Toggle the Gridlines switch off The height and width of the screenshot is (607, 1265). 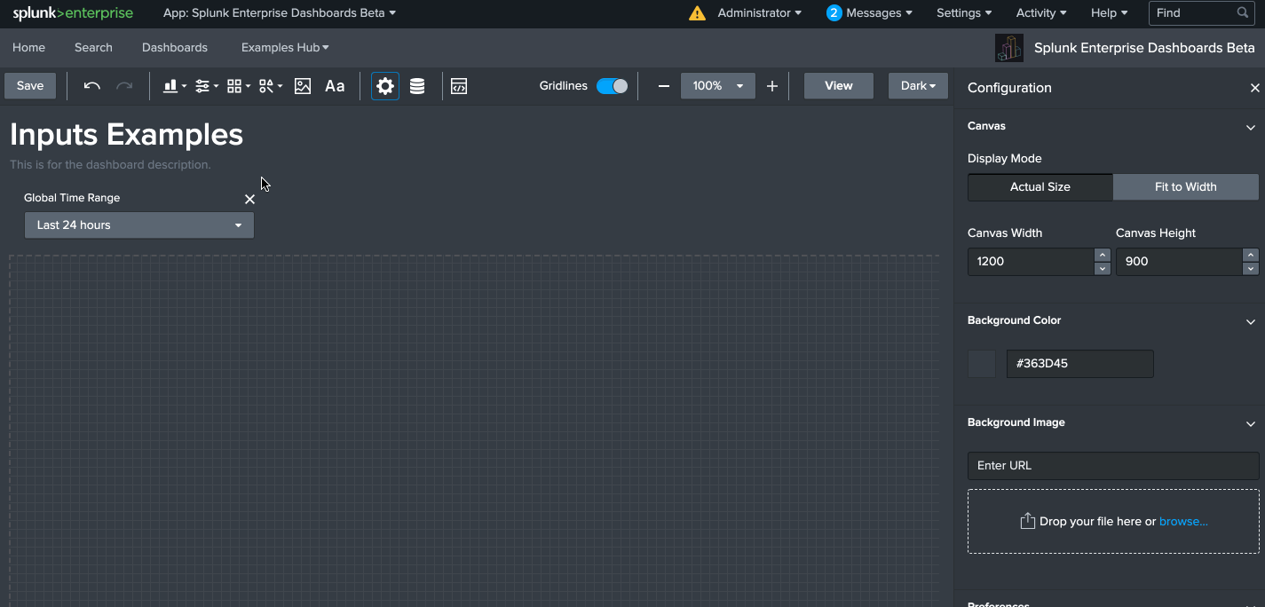[x=612, y=86]
